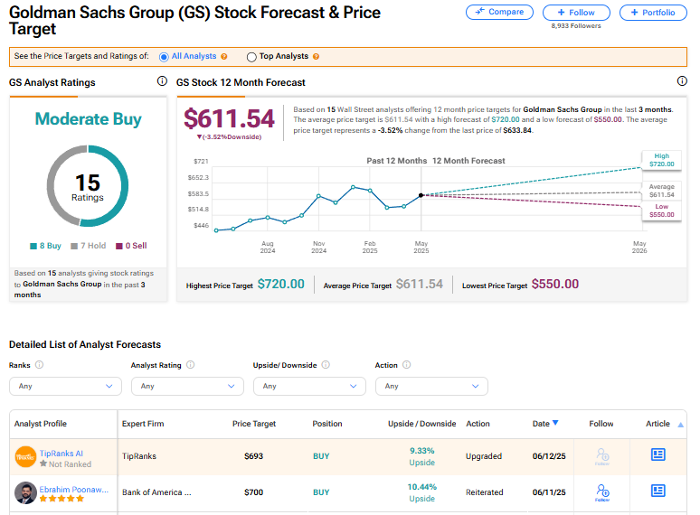Open the Analyst Rating dropdown
The height and width of the screenshot is (515, 700).
[x=187, y=386]
